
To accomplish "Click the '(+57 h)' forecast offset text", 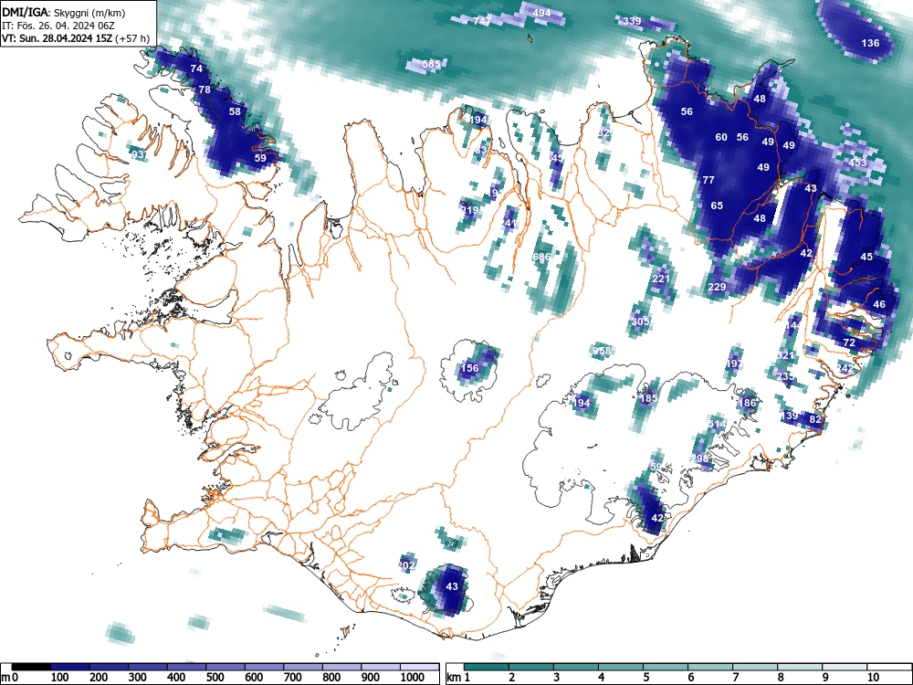I will [x=133, y=38].
